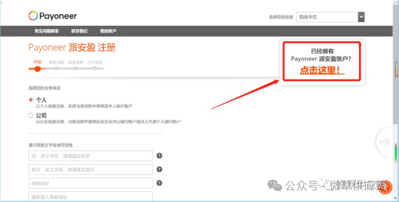Focus the 重新输入电邮地址 field
399x202 pixels.
91,197
